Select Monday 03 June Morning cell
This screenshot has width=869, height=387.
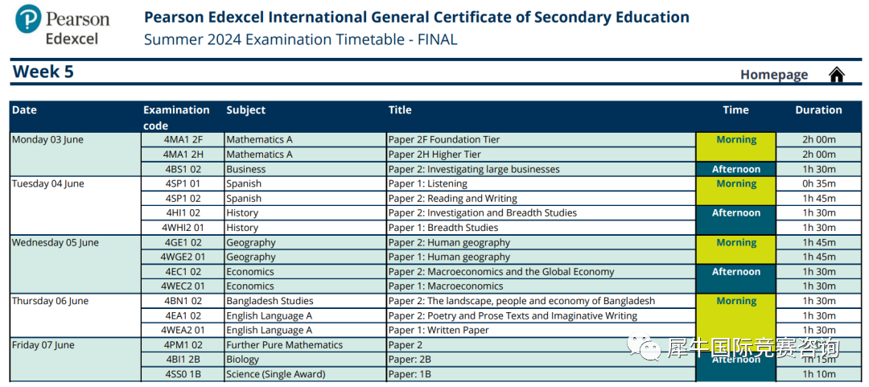point(736,147)
